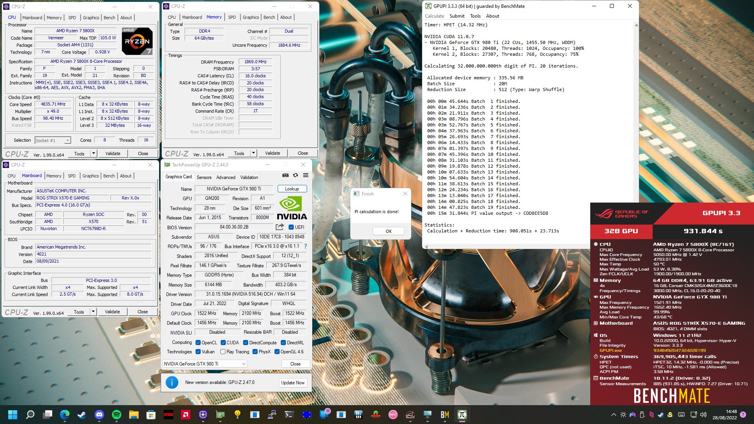Open the SPD tab in CPU-Z CPU window
Screen dimensions: 754x424
72,18
